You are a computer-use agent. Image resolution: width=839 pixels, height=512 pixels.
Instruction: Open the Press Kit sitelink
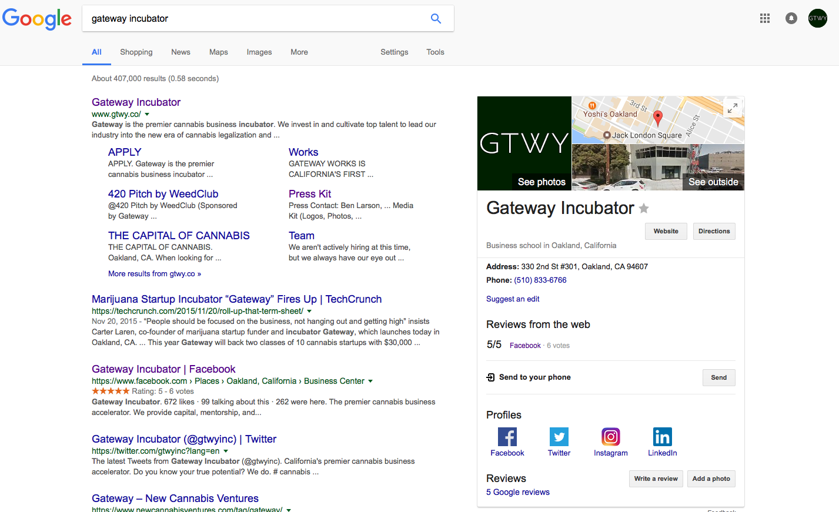point(310,194)
